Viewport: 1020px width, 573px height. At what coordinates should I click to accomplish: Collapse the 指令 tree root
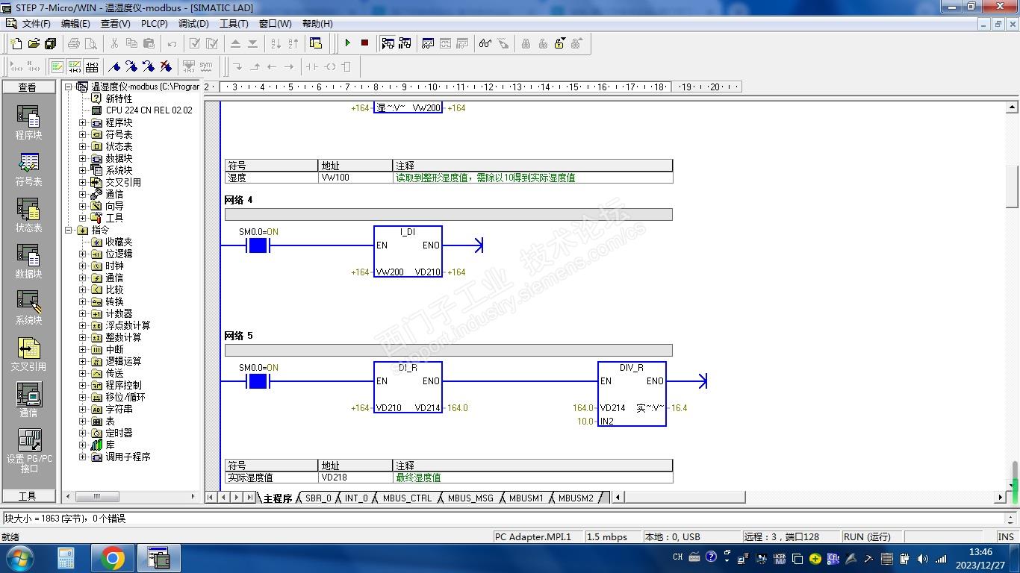(69, 230)
